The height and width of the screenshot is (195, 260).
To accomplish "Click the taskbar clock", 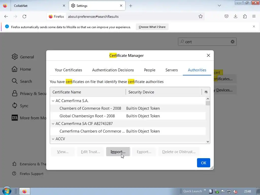I will click(x=248, y=191).
